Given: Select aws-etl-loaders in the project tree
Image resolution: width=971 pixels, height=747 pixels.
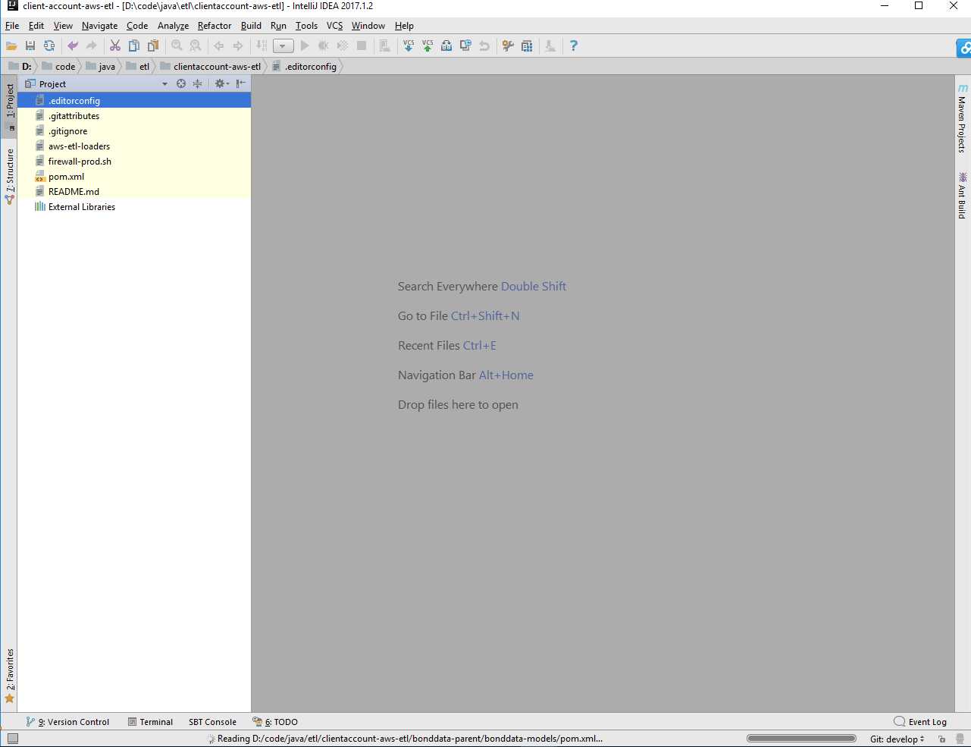Looking at the screenshot, I should point(79,146).
